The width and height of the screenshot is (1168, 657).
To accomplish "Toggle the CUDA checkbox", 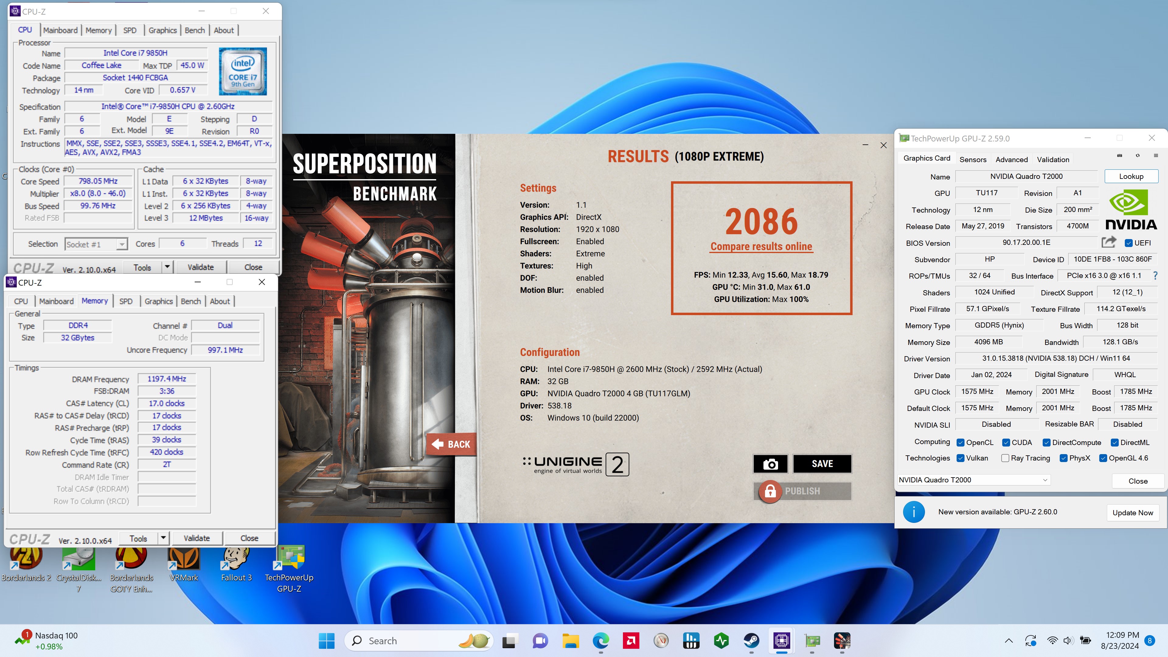I will (1006, 443).
